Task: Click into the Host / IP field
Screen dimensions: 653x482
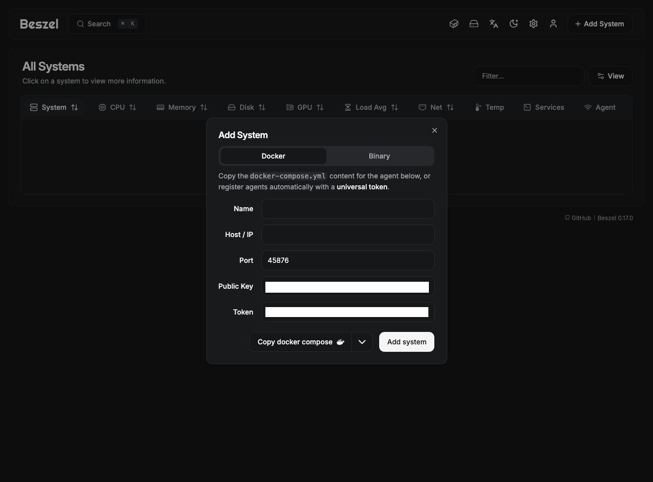Action: pyautogui.click(x=348, y=235)
